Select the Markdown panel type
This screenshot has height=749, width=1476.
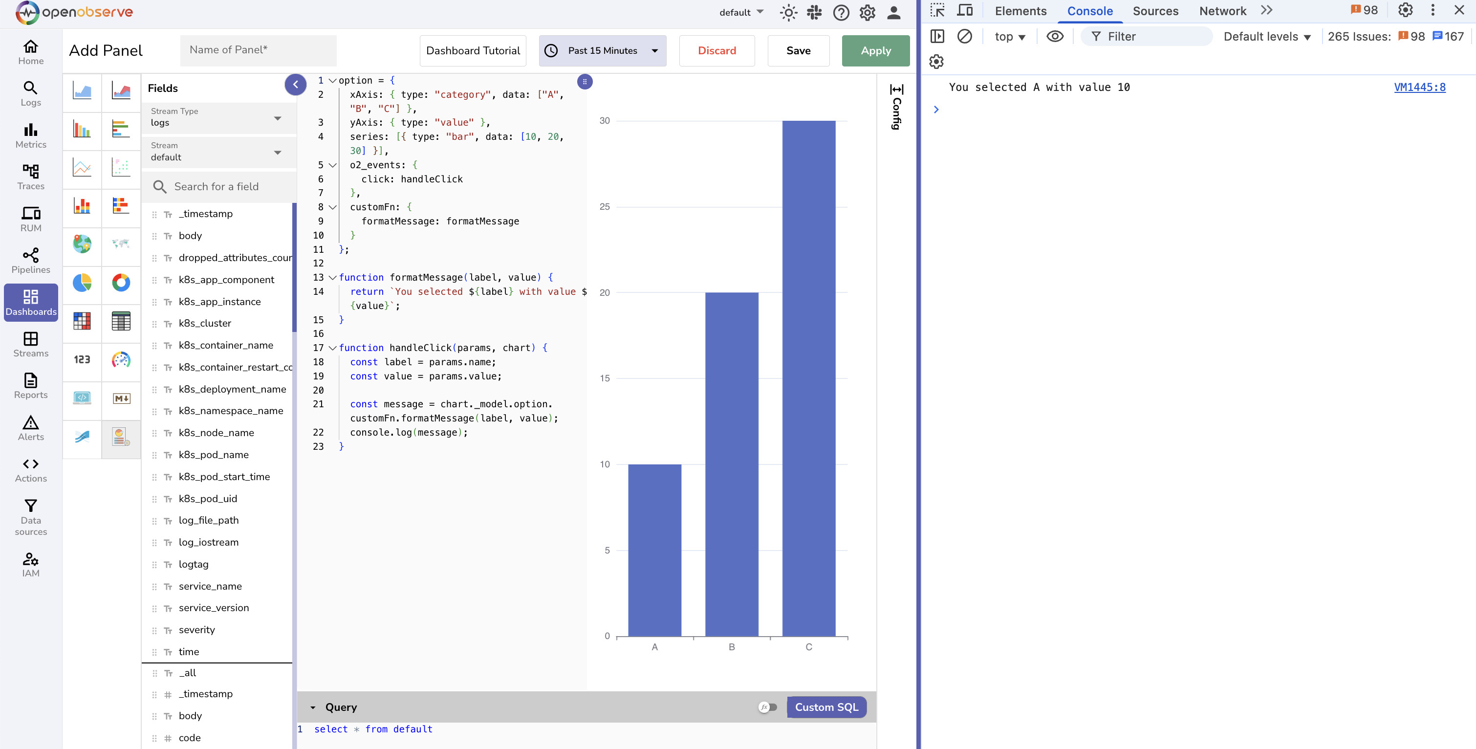121,399
